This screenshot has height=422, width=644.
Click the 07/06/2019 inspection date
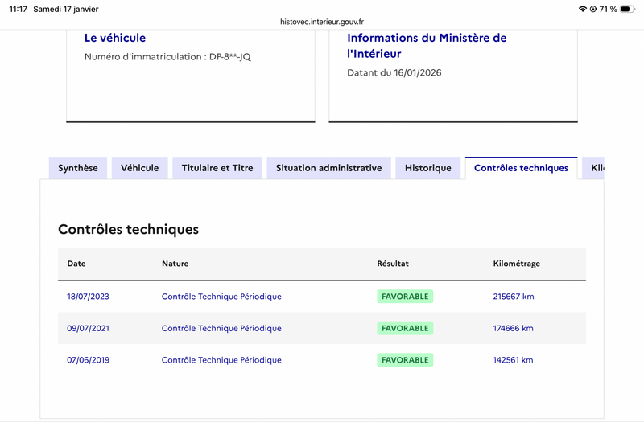point(88,360)
